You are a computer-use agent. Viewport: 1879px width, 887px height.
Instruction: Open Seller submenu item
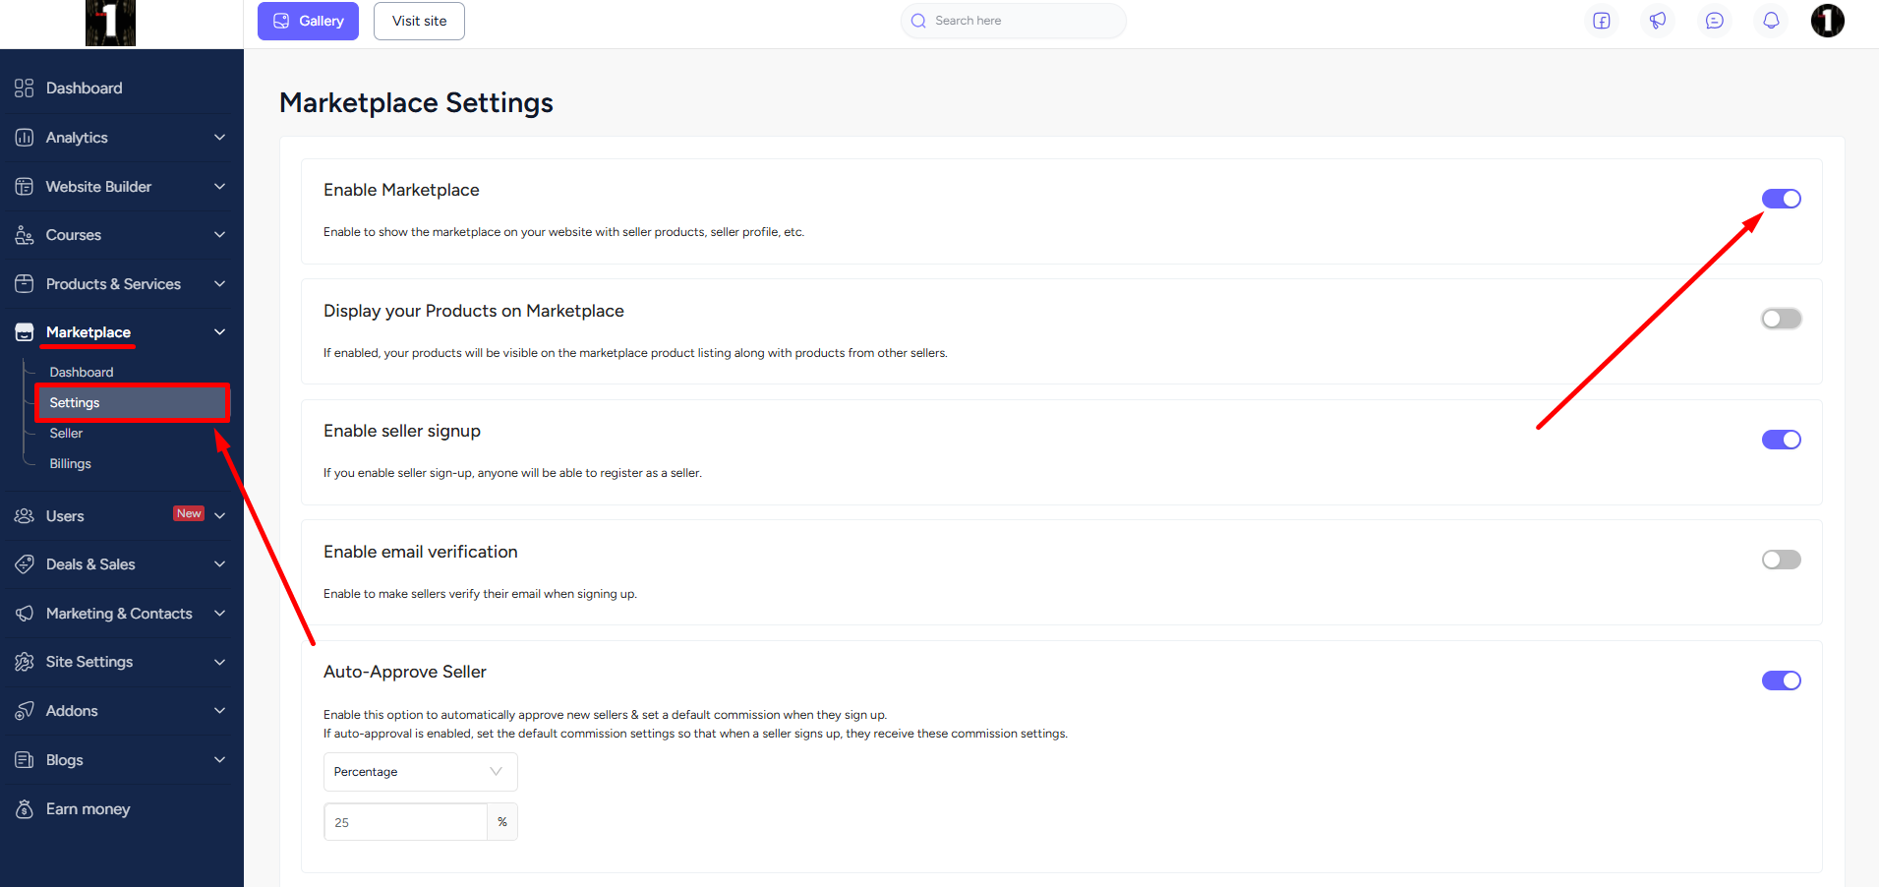[66, 434]
